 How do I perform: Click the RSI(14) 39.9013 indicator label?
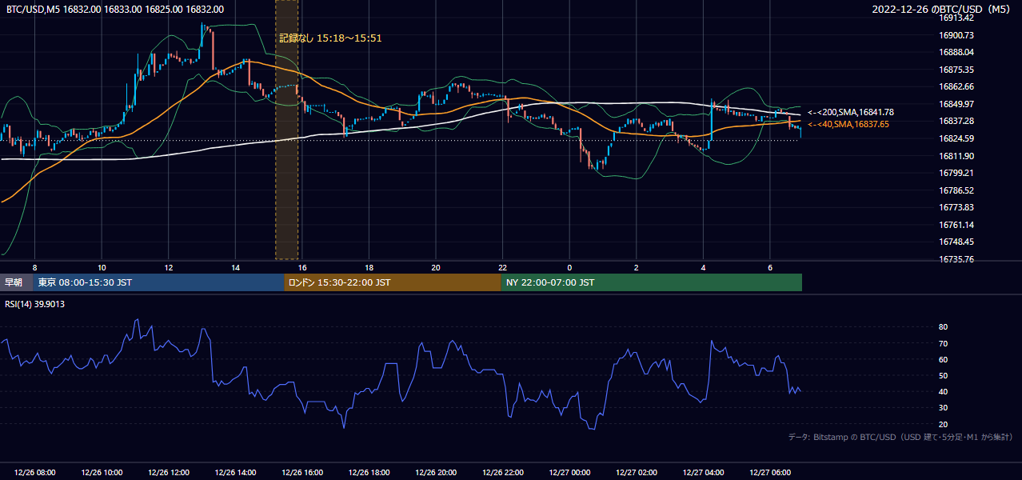36,304
